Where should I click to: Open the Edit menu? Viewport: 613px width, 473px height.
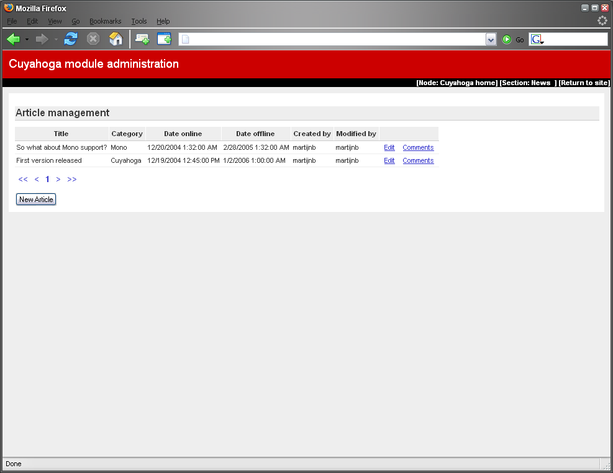[32, 21]
